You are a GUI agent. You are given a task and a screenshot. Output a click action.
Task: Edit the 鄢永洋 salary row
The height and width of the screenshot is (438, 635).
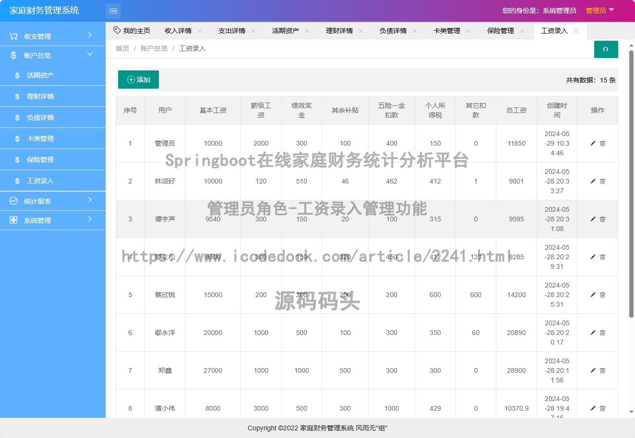point(593,333)
